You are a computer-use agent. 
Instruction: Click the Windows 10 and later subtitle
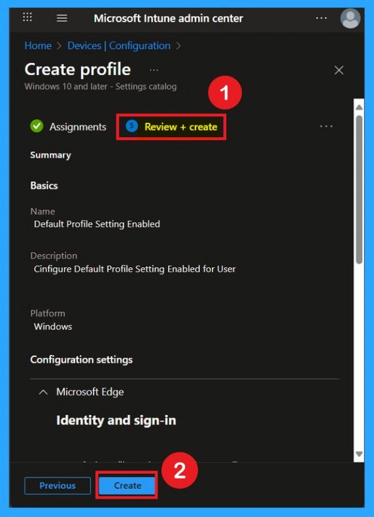pos(100,87)
